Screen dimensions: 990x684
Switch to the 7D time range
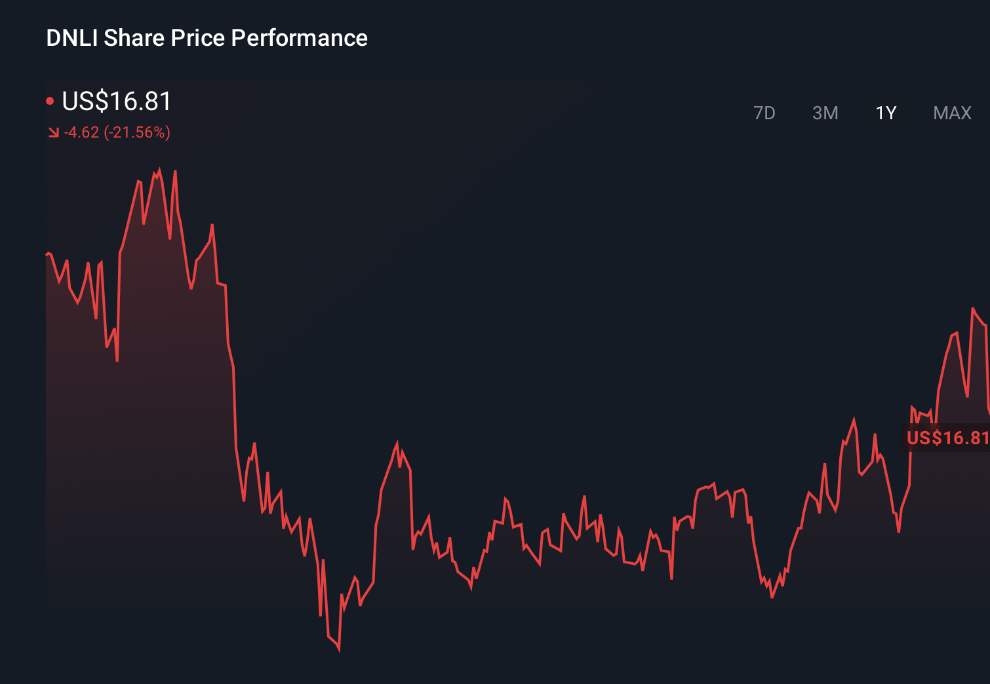point(764,113)
